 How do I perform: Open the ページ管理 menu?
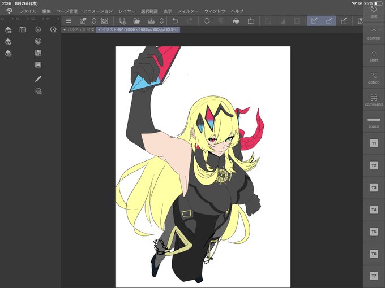tap(67, 11)
